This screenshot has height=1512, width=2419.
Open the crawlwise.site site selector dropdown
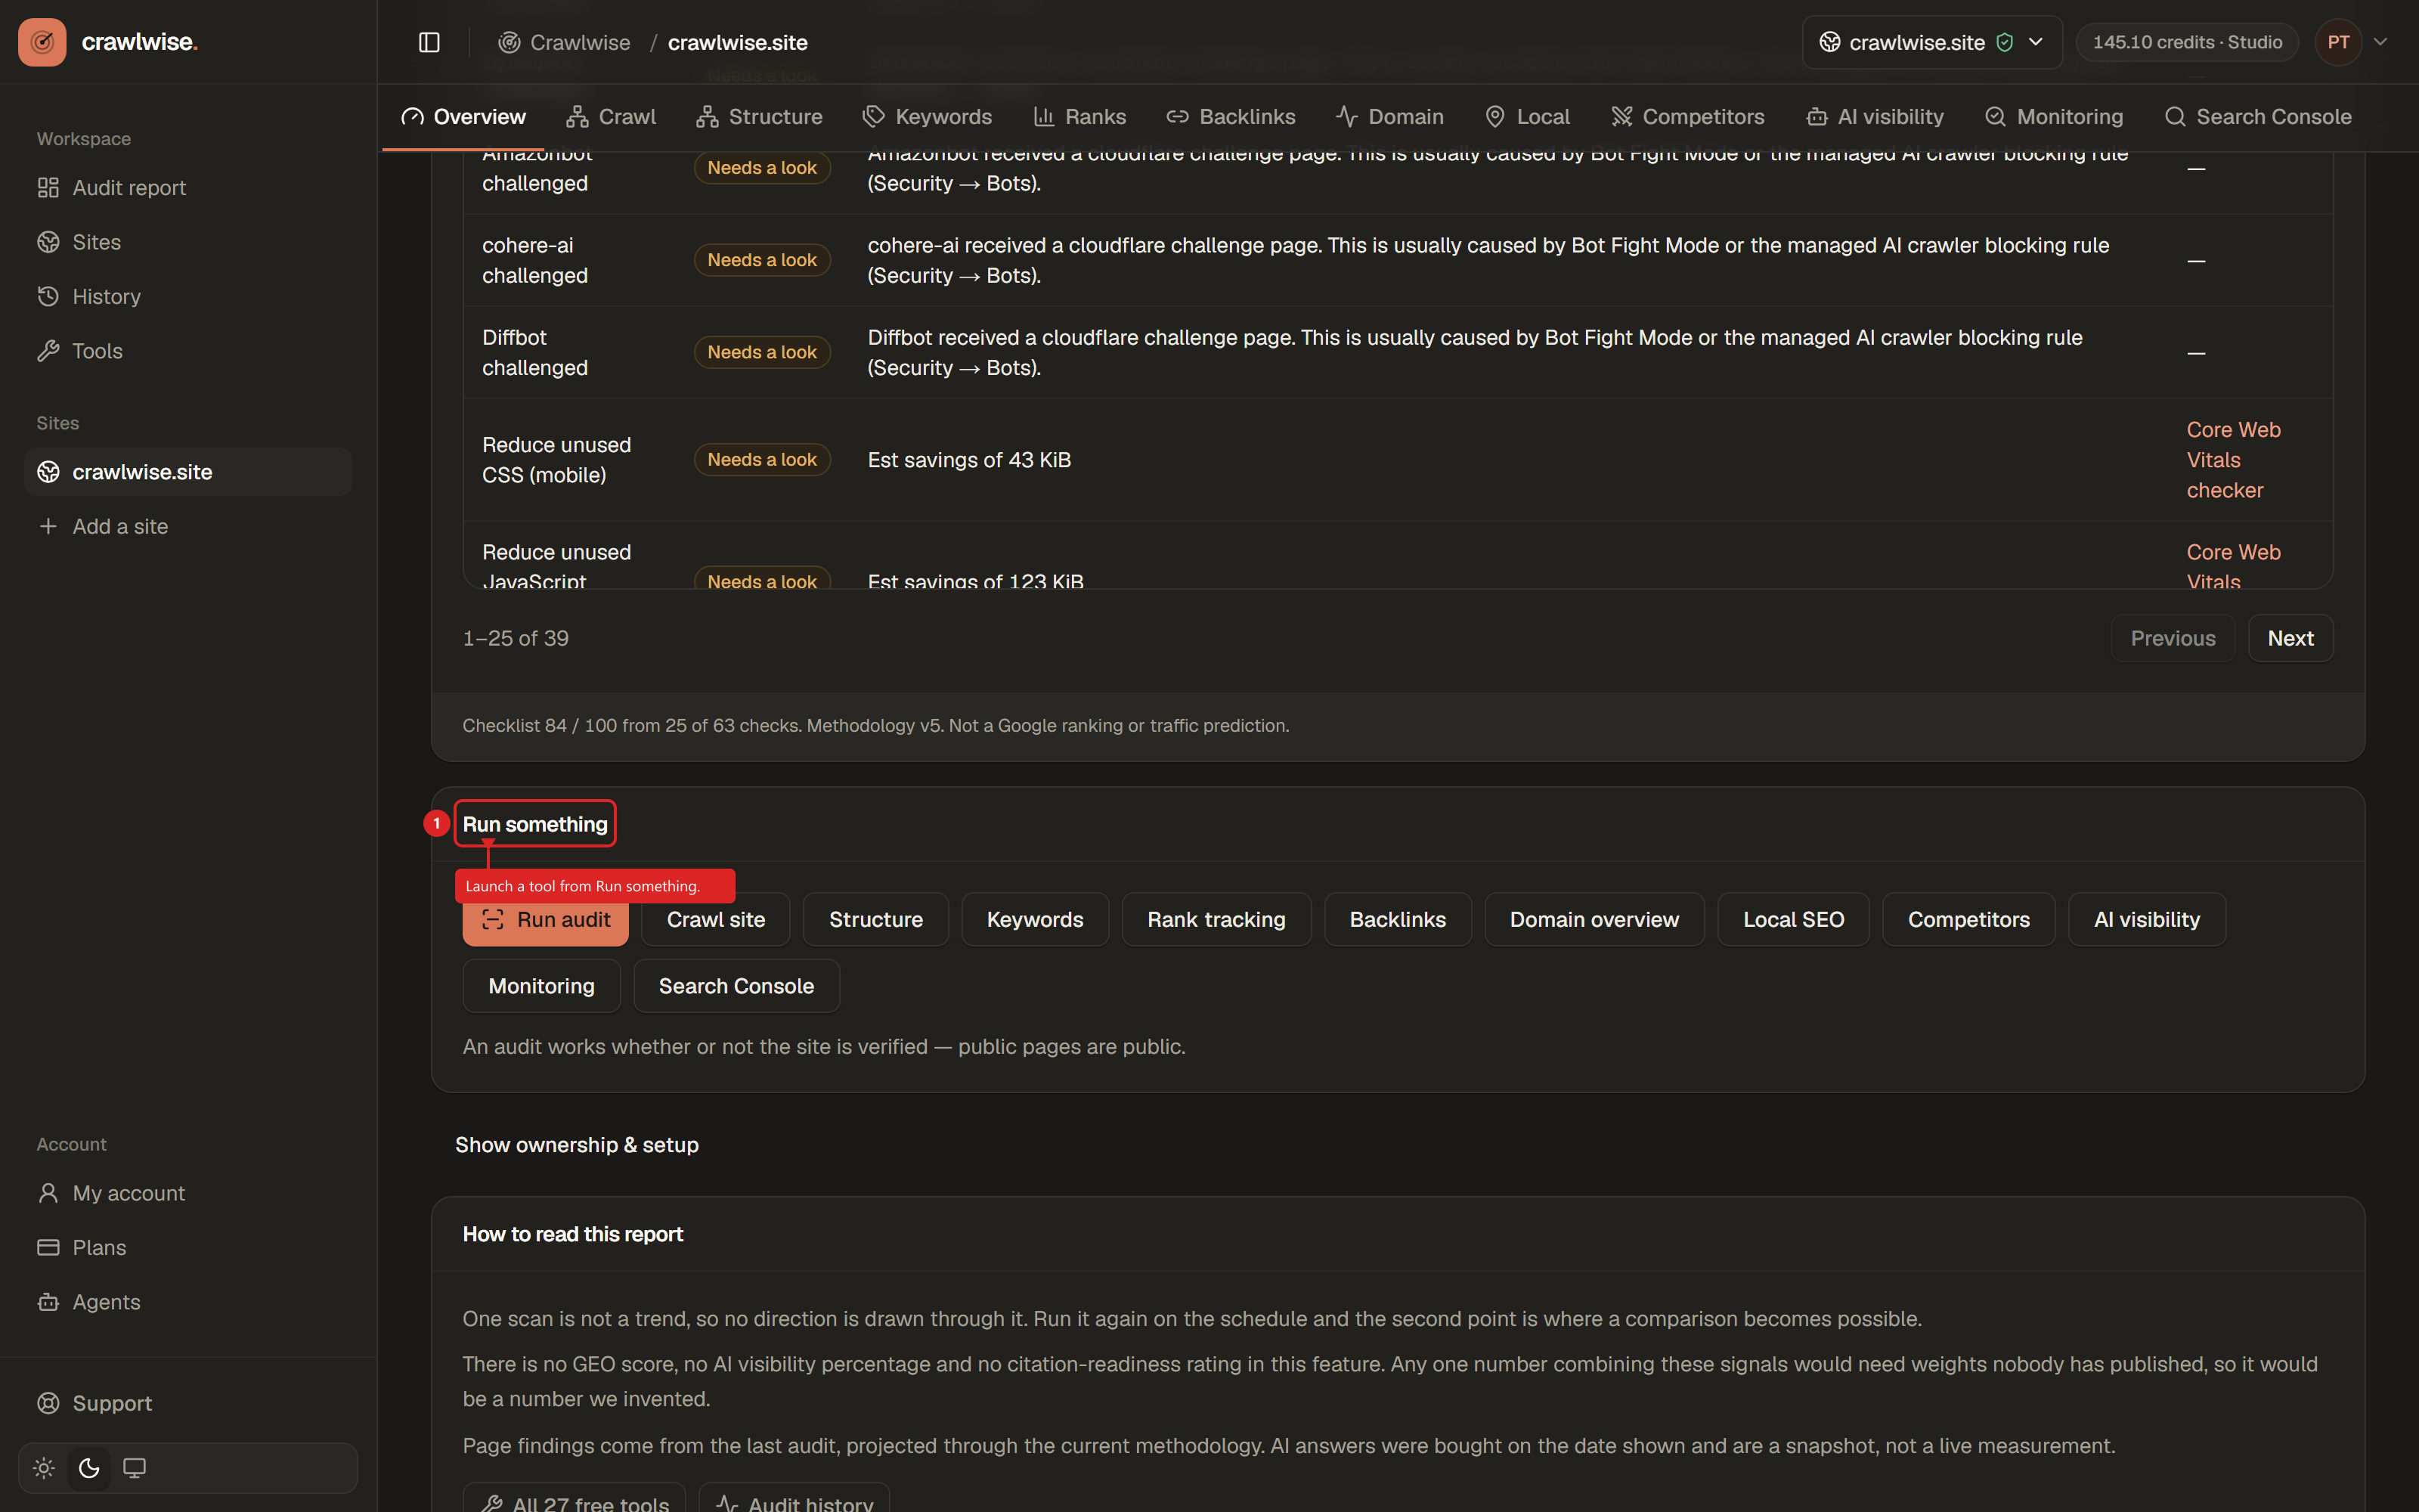click(1931, 42)
